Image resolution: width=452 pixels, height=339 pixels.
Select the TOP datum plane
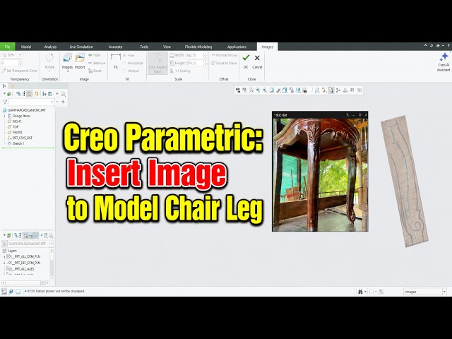click(x=13, y=127)
